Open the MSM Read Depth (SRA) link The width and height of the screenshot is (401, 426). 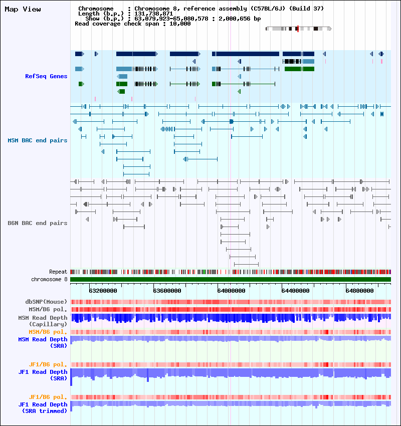click(x=43, y=343)
